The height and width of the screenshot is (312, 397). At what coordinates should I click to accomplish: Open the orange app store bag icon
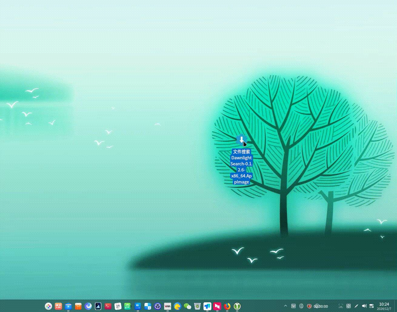[x=78, y=306]
